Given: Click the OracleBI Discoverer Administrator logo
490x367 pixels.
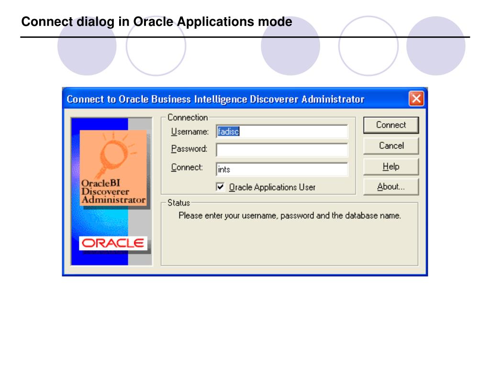Looking at the screenshot, I should (x=113, y=168).
